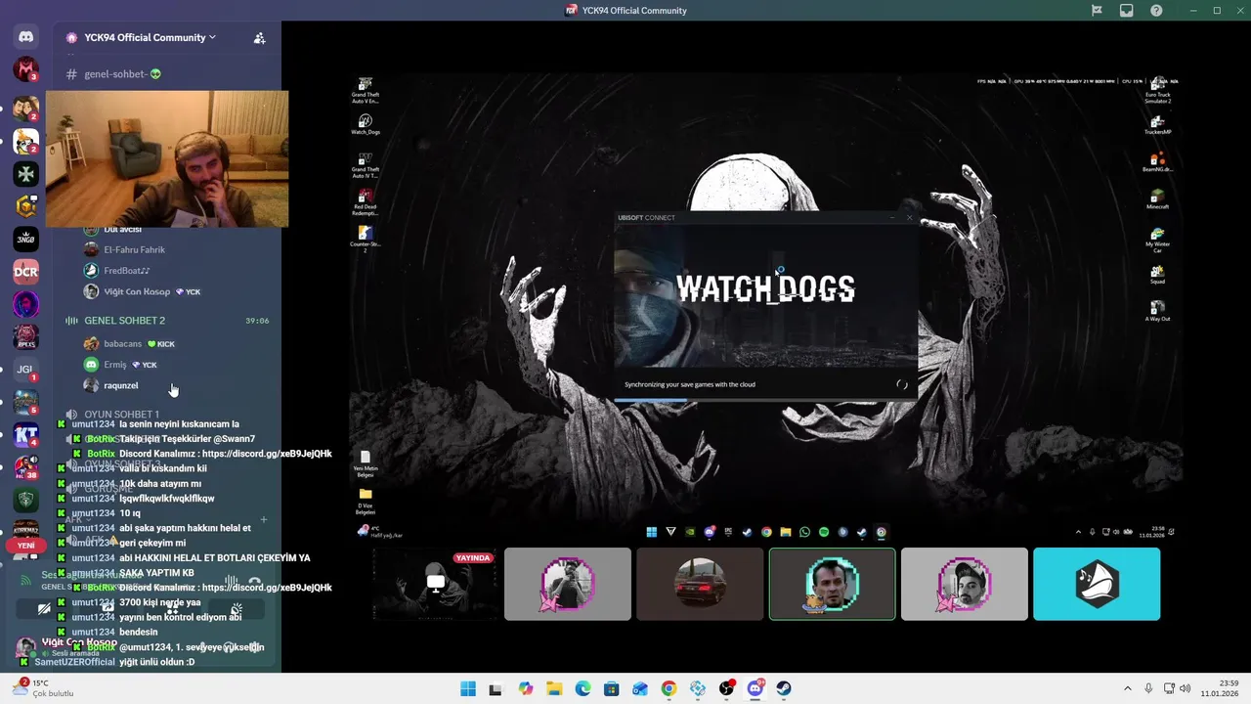
Task: Select El-Fahru Fahrik in the voice list
Action: click(x=135, y=250)
